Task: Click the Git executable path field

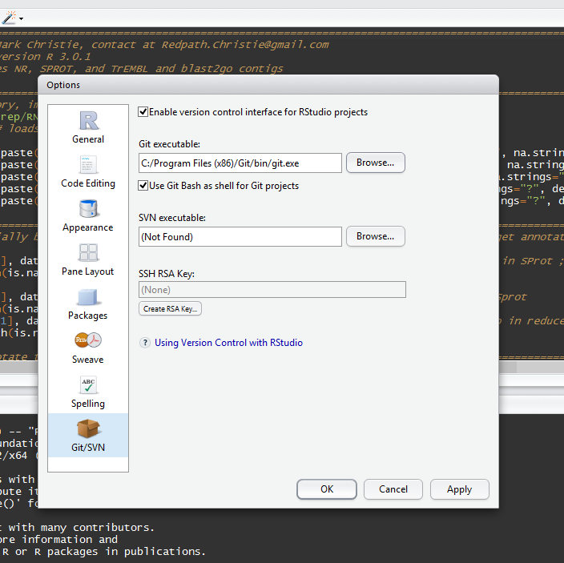Action: [240, 163]
